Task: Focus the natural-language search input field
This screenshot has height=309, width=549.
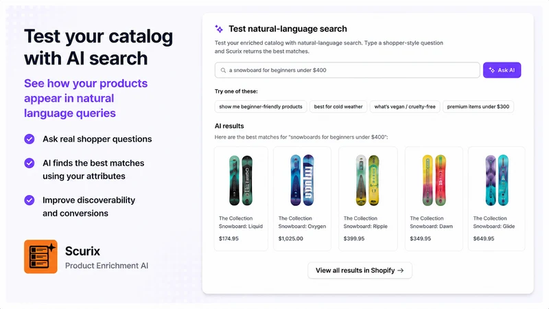Action: 347,70
